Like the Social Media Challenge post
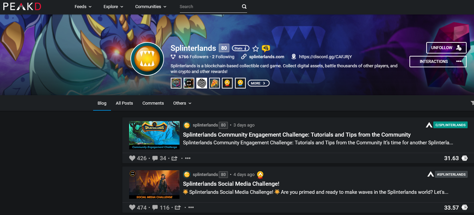Viewport: 474px width, 215px height. click(132, 208)
